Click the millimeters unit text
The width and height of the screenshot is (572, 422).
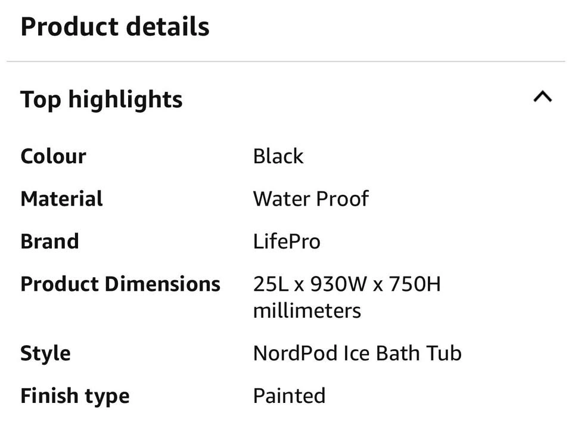click(x=307, y=311)
